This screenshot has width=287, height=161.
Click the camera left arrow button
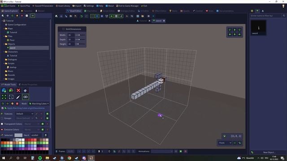pyautogui.click(x=230, y=34)
